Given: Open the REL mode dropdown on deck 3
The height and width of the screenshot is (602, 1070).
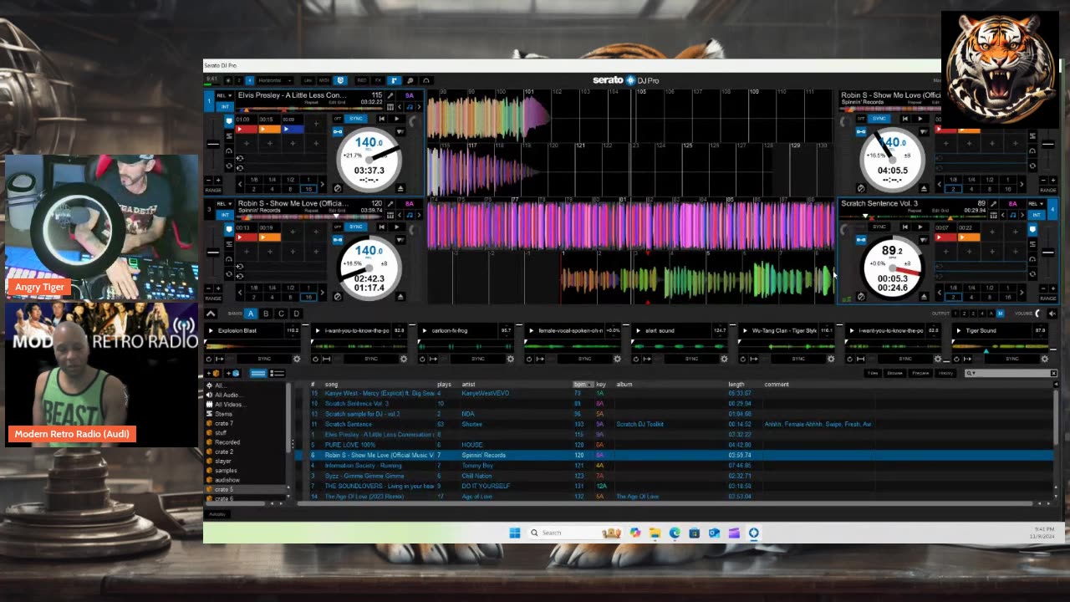Looking at the screenshot, I should tap(225, 204).
